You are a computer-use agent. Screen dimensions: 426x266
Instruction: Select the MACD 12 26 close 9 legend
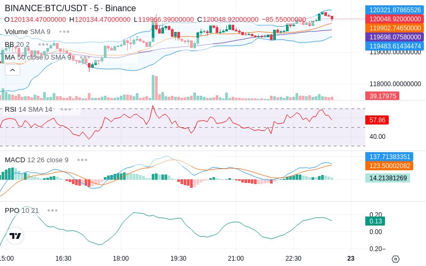tap(37, 160)
